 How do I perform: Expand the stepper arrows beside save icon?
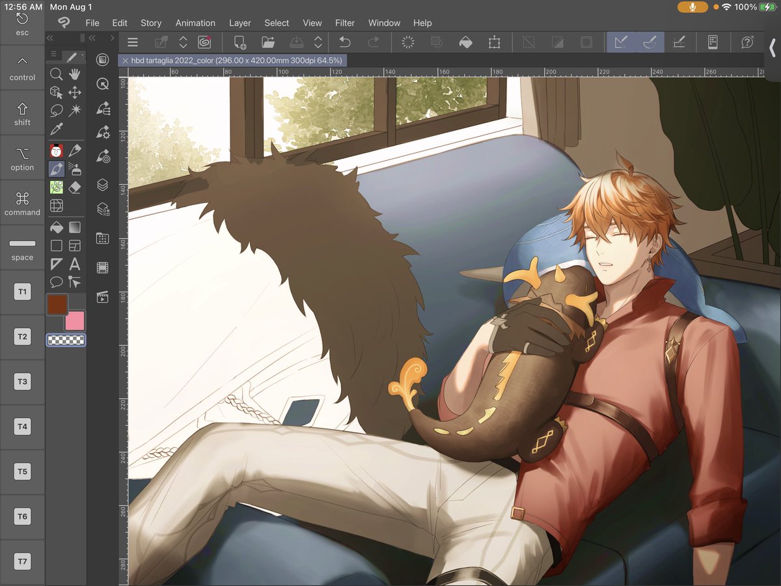318,42
